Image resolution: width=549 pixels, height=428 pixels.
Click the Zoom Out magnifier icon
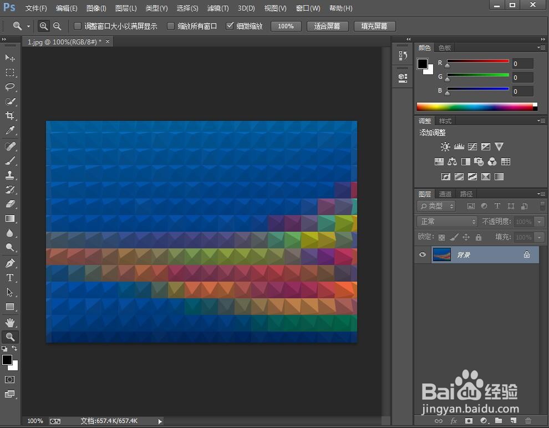pos(57,26)
